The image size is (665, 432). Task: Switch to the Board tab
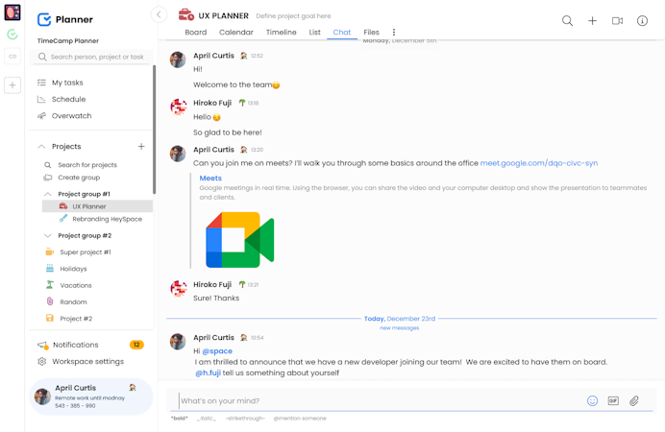[x=195, y=33]
